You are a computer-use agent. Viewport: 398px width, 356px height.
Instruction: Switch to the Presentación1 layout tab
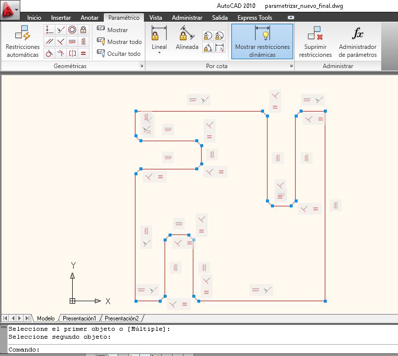[x=80, y=318]
